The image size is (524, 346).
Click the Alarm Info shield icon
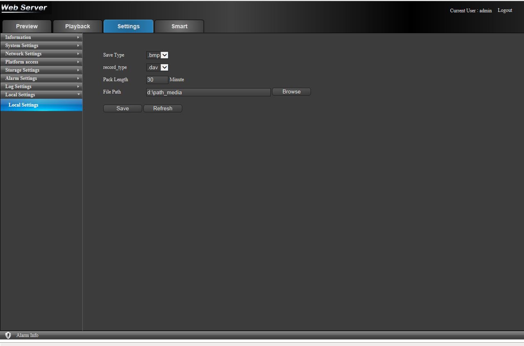[x=8, y=335]
